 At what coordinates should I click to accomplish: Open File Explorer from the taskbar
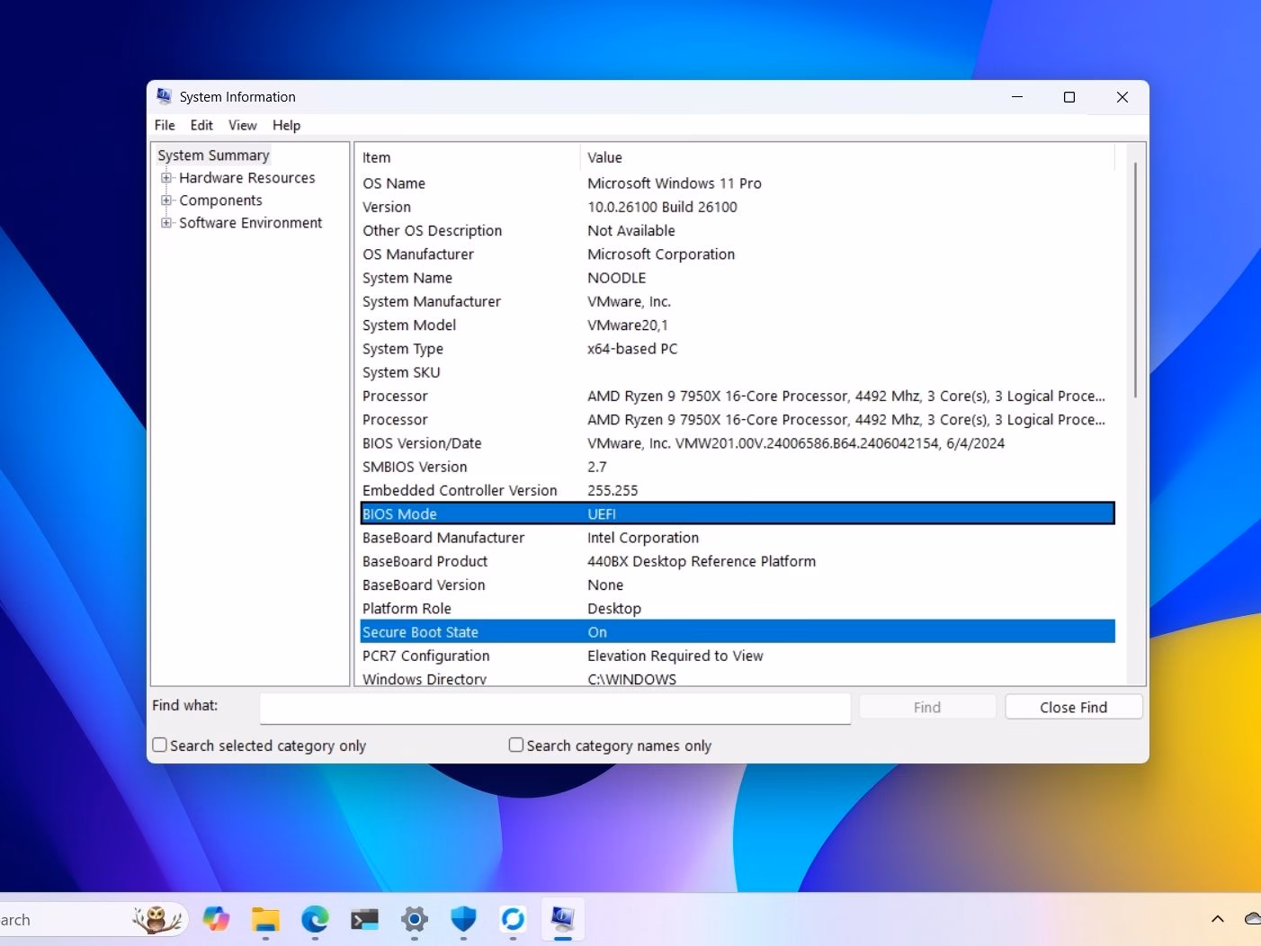point(265,919)
